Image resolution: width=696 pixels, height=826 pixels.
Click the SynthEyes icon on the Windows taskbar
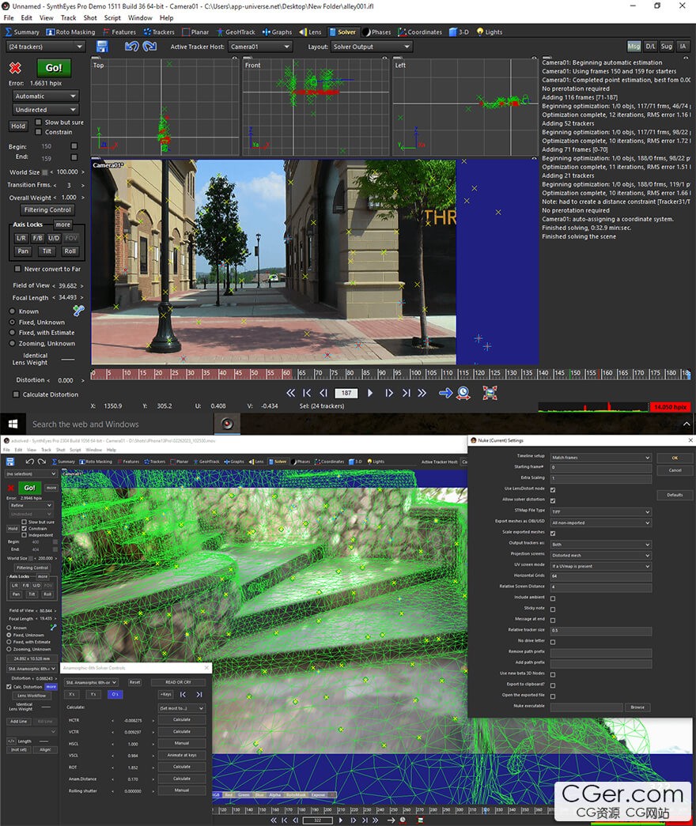(227, 424)
